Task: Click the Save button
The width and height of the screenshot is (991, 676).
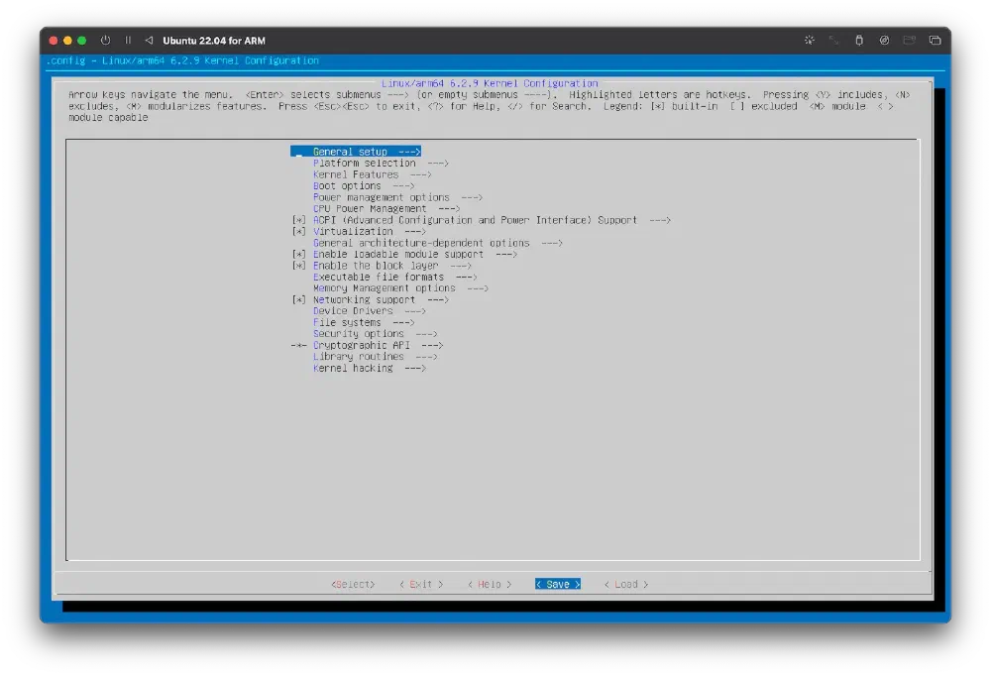Action: [x=556, y=584]
